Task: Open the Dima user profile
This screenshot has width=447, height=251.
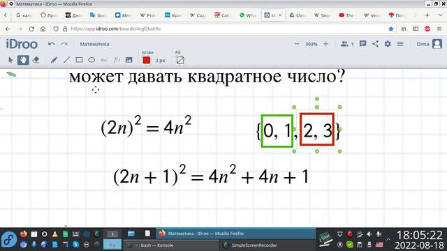Action: pos(430,44)
